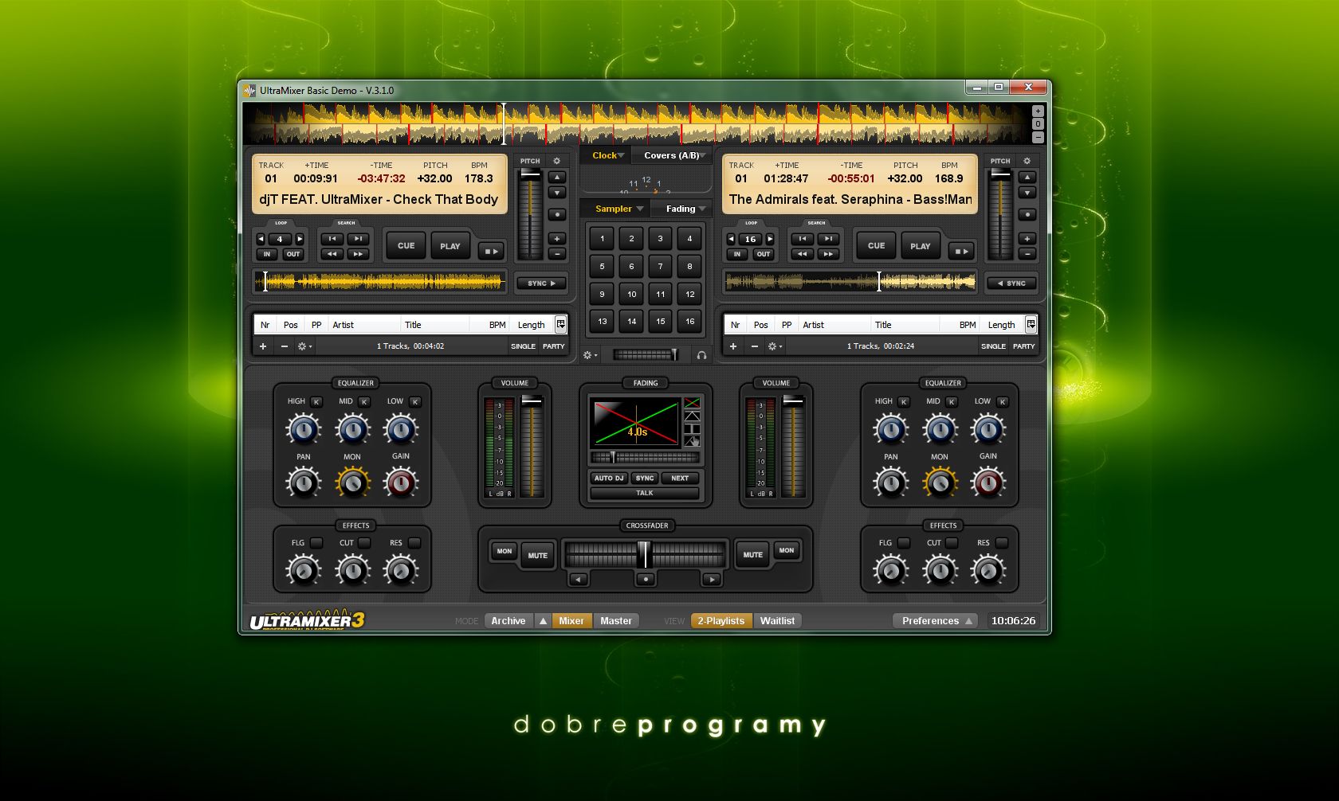Image resolution: width=1339 pixels, height=801 pixels.
Task: Toggle left deck HIGH kill switch
Action: (316, 402)
